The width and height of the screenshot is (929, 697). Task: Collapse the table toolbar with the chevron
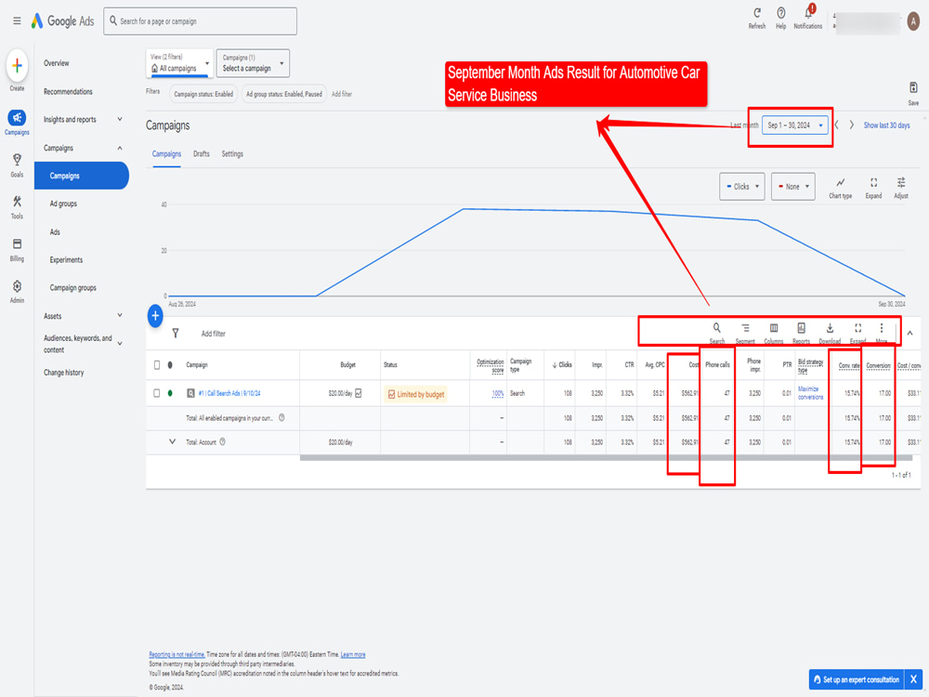[x=910, y=333]
